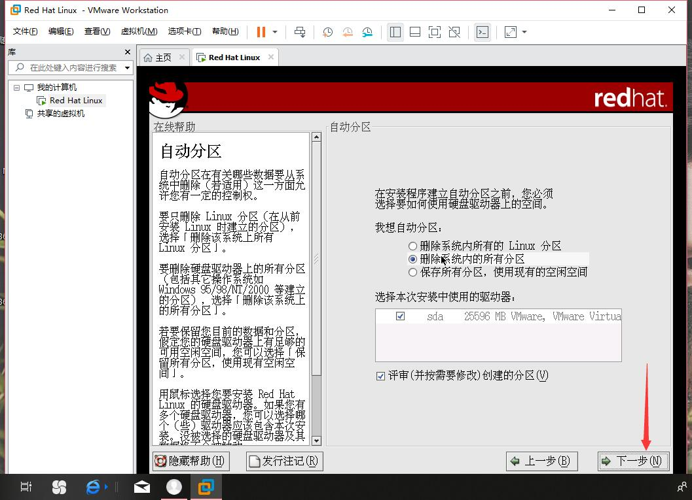Open the console view icon
The width and height of the screenshot is (692, 500).
point(483,32)
